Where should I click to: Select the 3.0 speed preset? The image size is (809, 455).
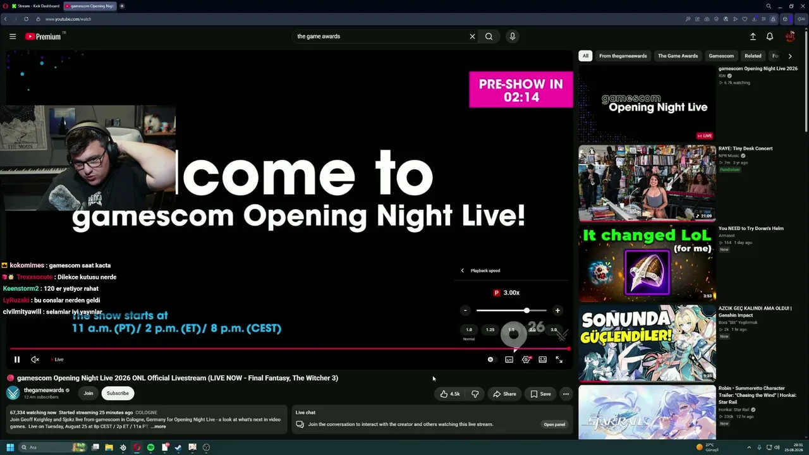pos(554,330)
